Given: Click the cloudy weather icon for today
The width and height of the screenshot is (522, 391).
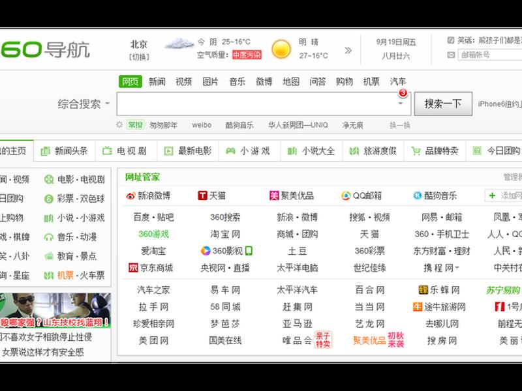Looking at the screenshot, I should 179,44.
